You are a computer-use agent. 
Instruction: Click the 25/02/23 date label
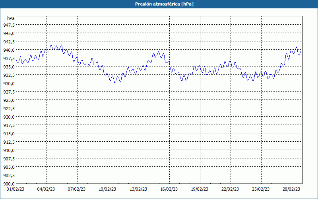point(261,189)
